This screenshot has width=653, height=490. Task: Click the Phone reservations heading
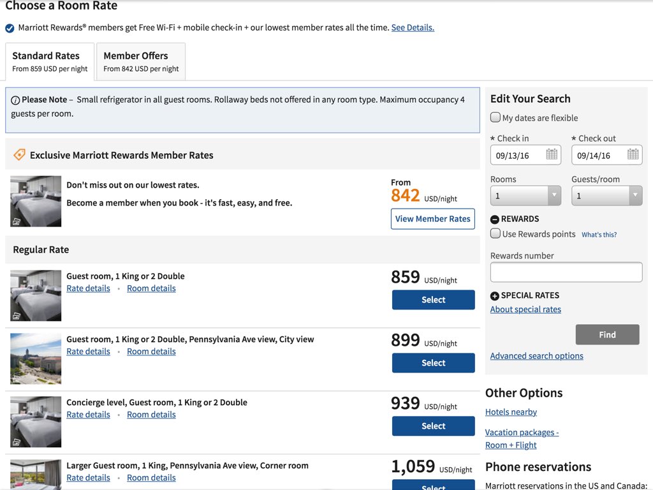538,466
